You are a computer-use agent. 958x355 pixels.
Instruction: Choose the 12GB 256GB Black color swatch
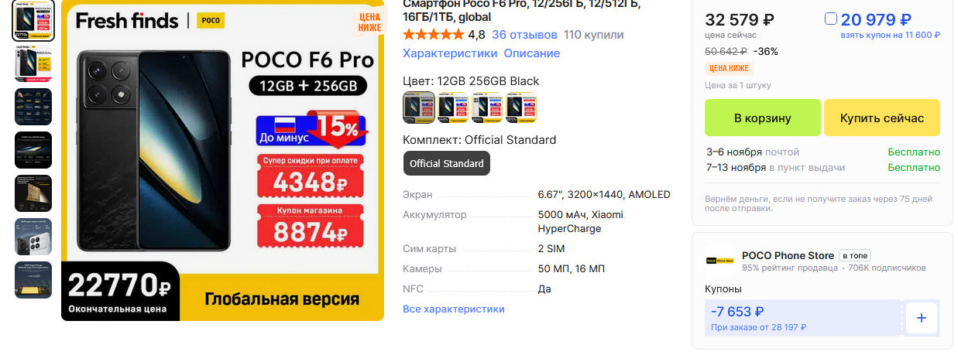click(419, 108)
